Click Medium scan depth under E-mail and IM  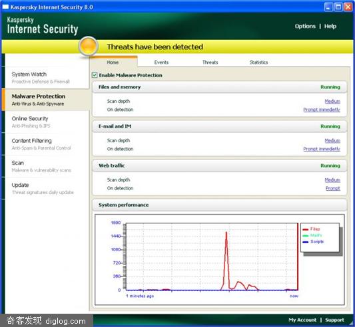tap(332, 140)
